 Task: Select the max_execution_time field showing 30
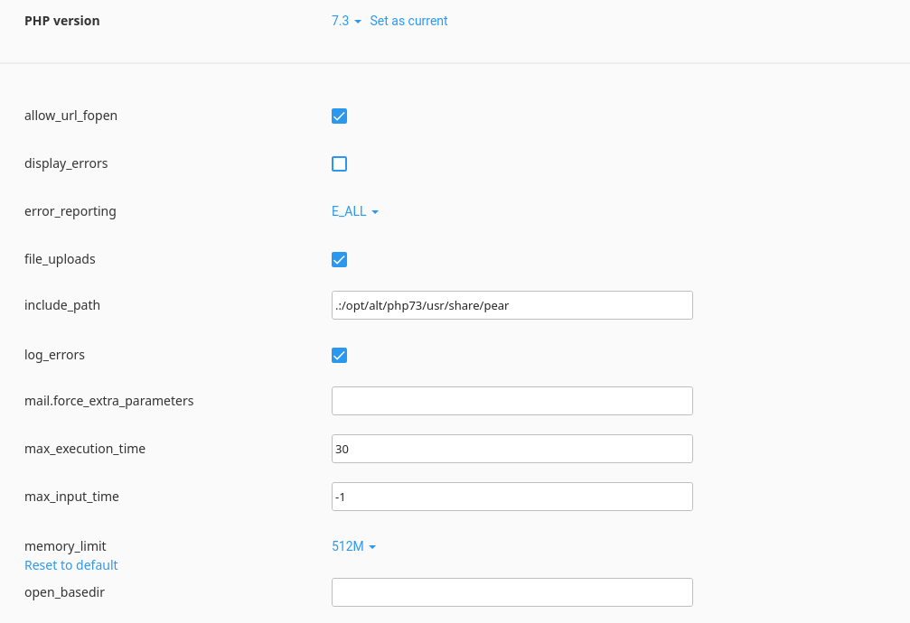(x=511, y=449)
